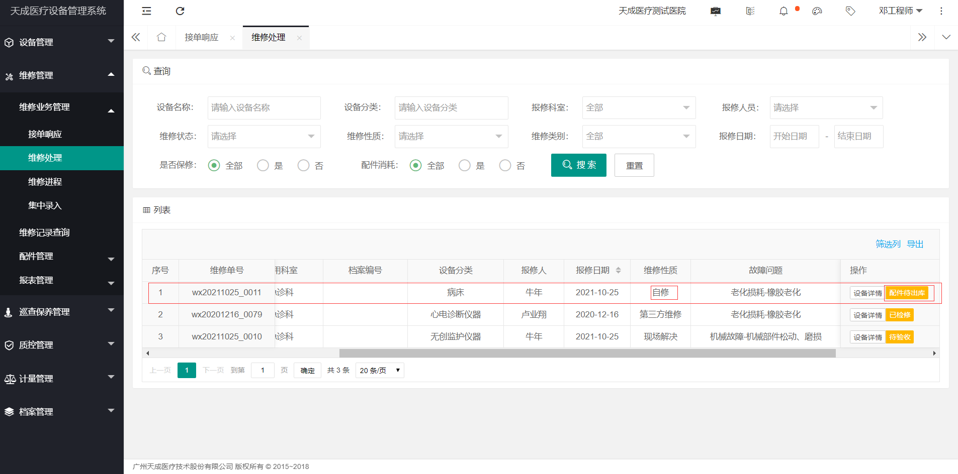
Task: Select 配件消耗 全部 radio
Action: 415,165
